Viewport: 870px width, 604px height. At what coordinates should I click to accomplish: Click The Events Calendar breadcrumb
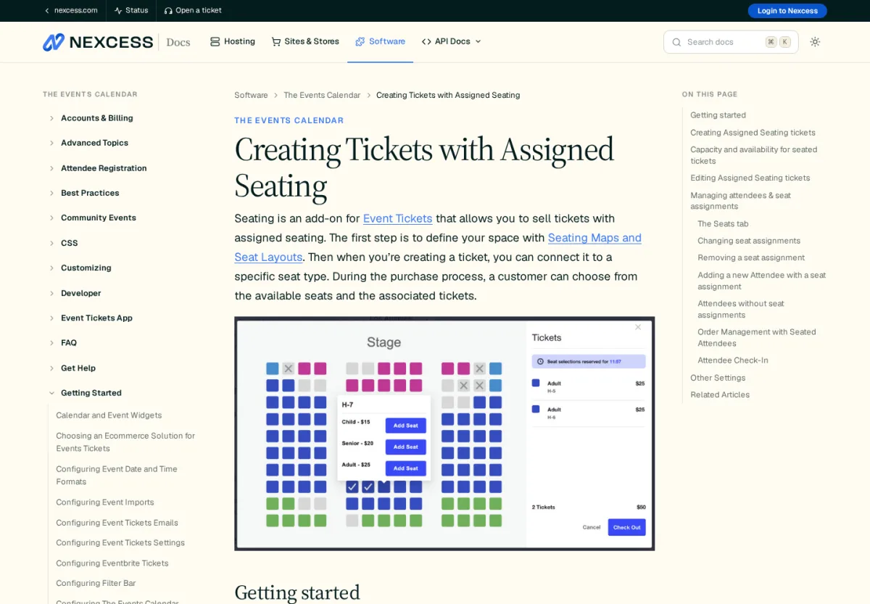coord(322,95)
